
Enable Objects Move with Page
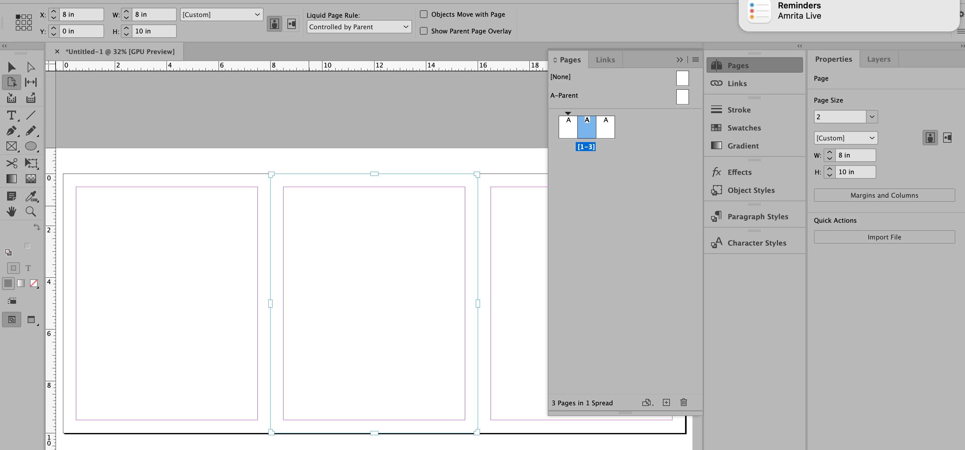click(x=424, y=14)
